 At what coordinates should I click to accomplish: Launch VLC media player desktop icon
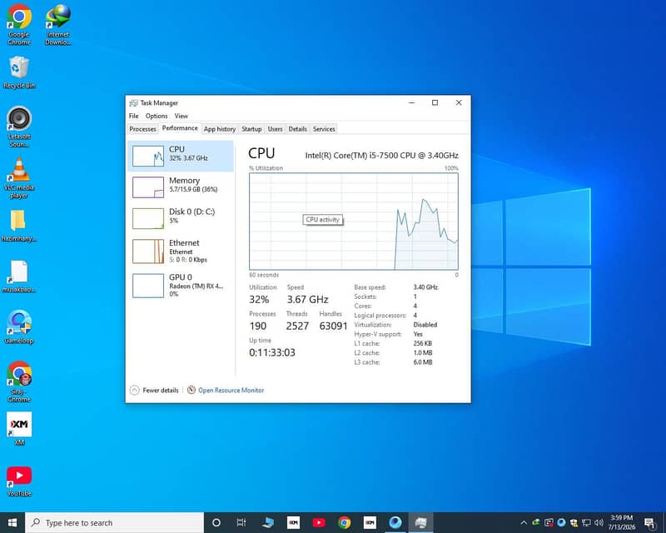(x=19, y=177)
